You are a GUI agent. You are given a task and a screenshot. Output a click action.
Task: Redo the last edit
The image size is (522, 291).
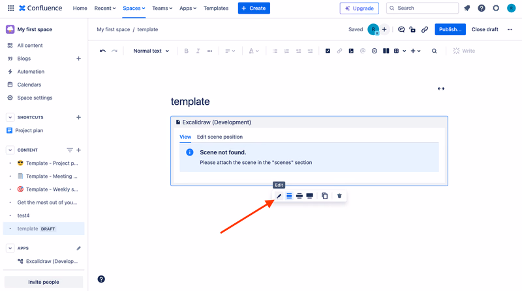tap(114, 51)
